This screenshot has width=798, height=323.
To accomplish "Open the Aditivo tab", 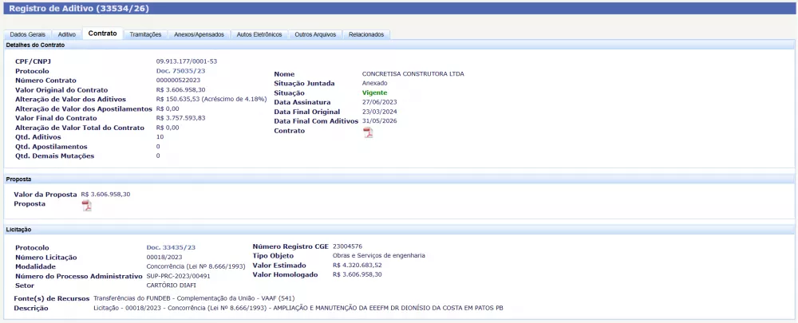I will (x=67, y=34).
